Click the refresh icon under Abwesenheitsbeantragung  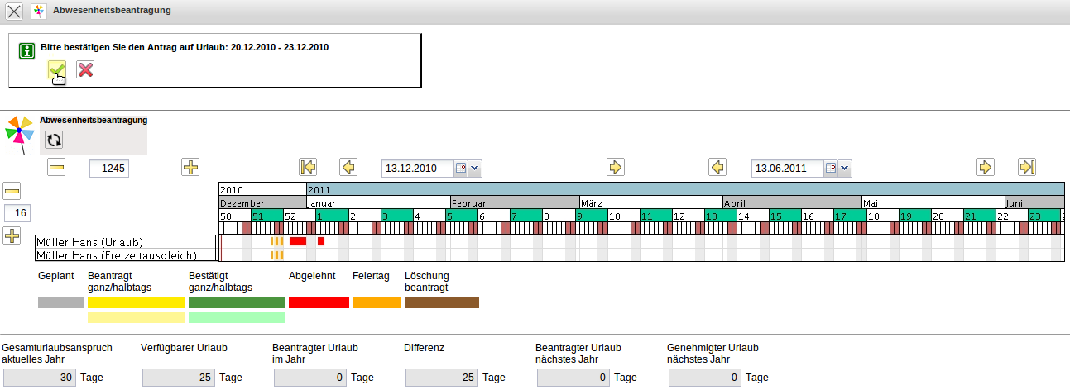[54, 140]
